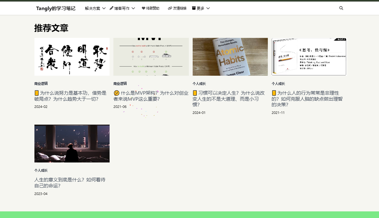The width and height of the screenshot is (379, 218).
Task: Click the pencil icon beside 博客写作
Action: point(111,8)
